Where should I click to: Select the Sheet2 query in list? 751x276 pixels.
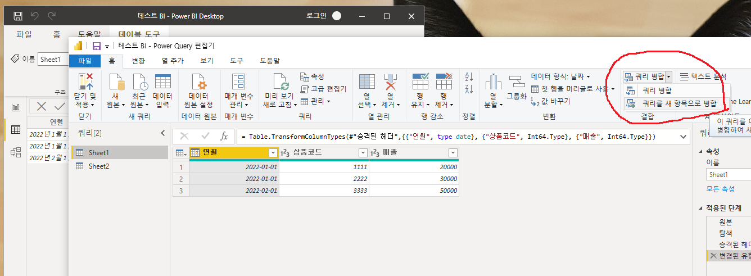coord(99,166)
